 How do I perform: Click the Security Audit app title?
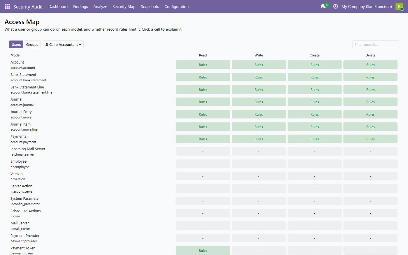click(x=28, y=6)
